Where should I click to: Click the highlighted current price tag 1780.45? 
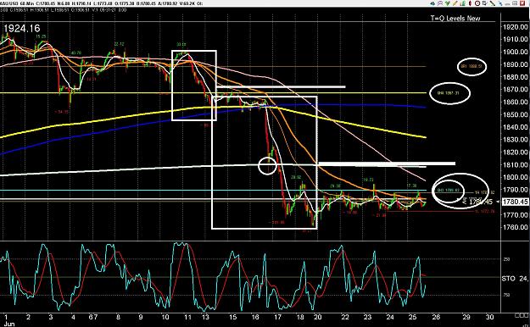[515, 202]
